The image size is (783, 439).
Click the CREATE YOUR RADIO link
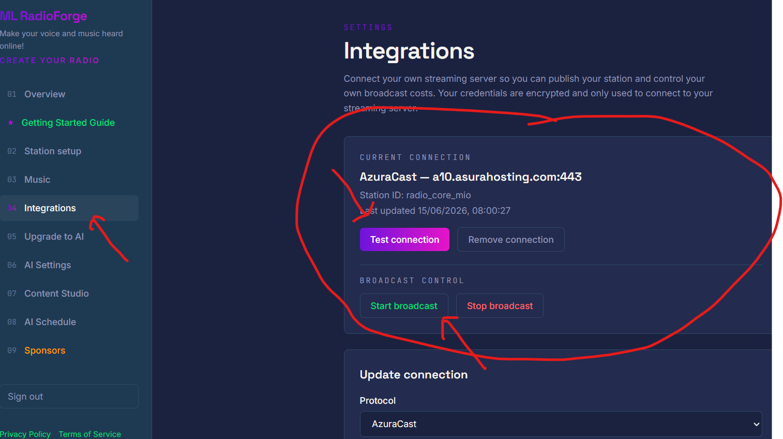coord(50,61)
